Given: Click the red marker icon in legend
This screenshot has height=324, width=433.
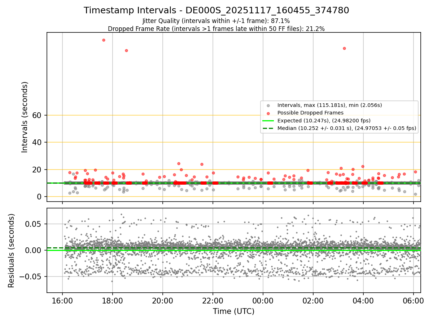Looking at the screenshot, I should point(268,113).
